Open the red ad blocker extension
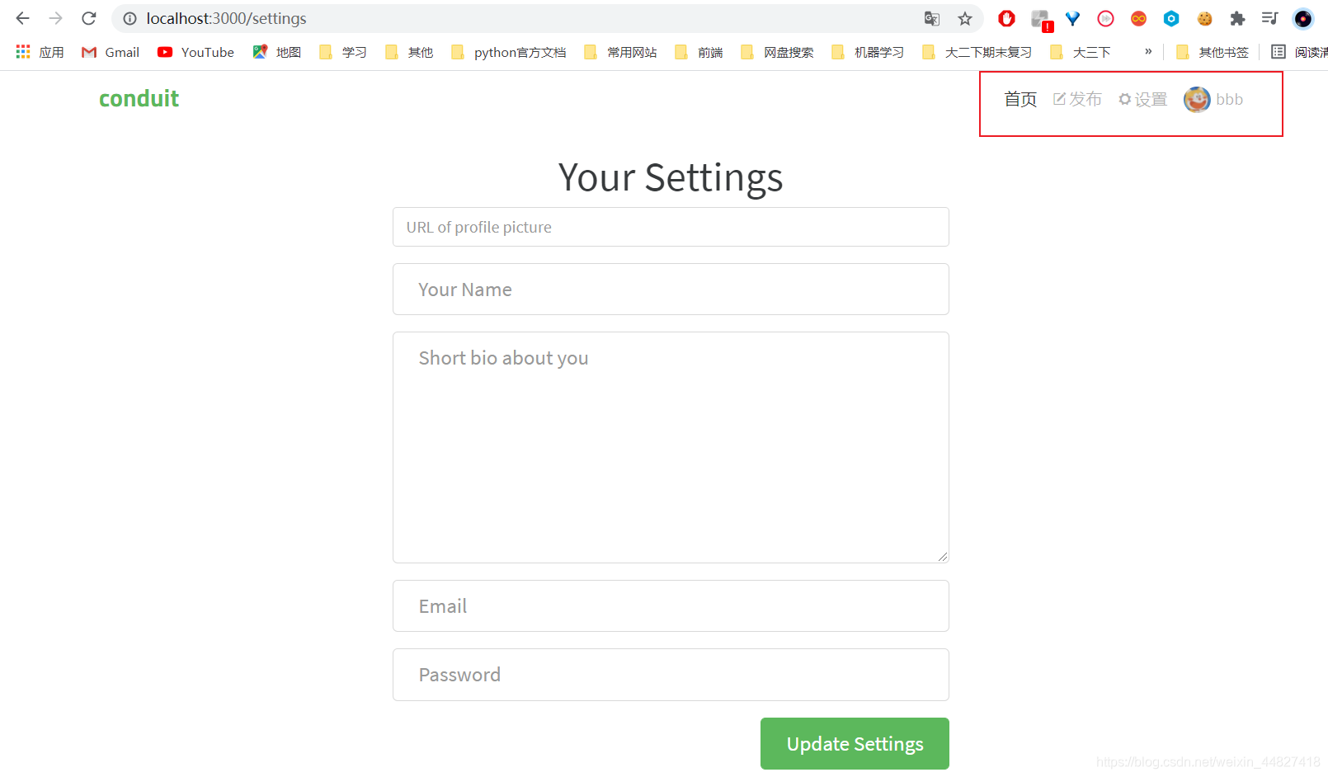 1006,18
